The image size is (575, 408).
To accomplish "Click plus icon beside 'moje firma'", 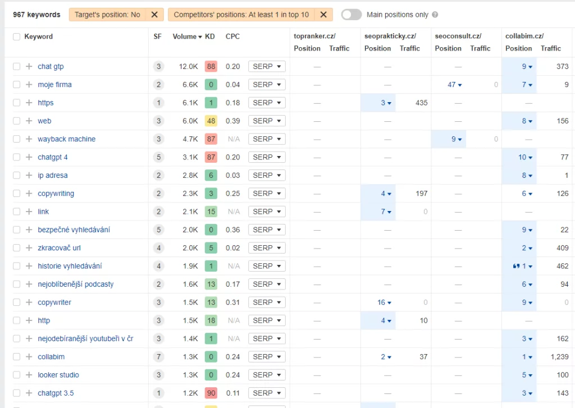I will (x=29, y=85).
